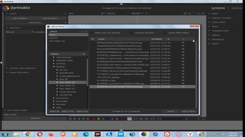
Task: Switch to the culling layout icon
Action: (x=141, y=119)
